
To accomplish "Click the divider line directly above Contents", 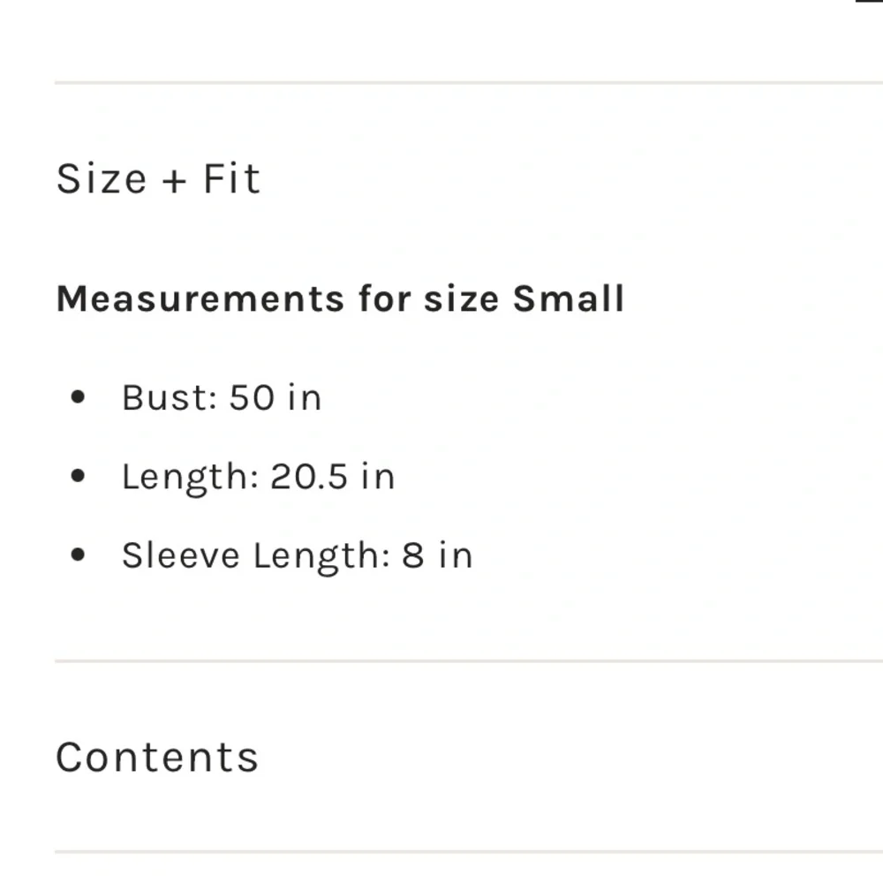I will coord(468,660).
